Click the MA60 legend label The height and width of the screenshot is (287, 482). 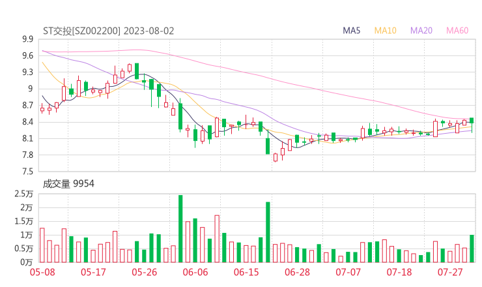pos(457,31)
